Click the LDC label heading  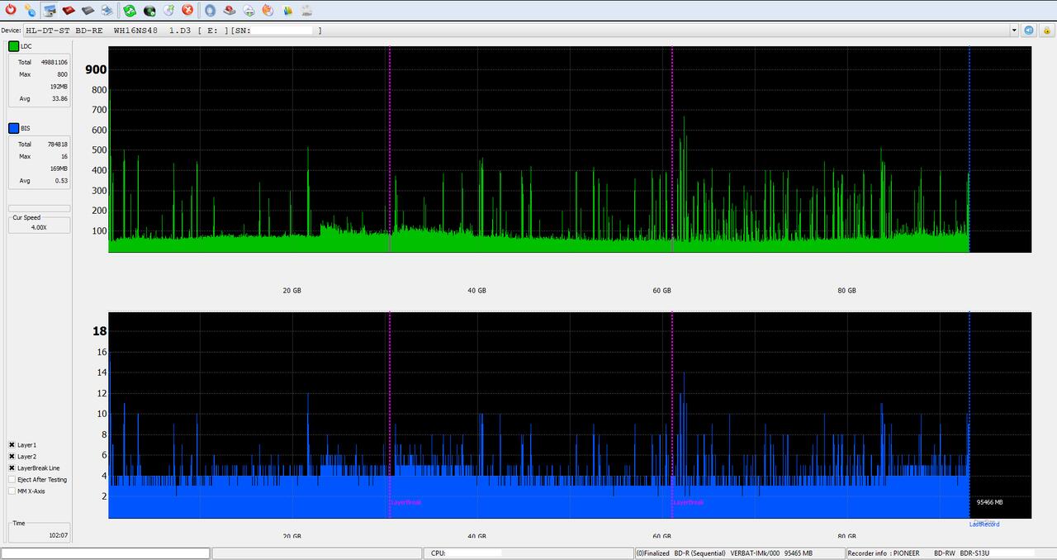(x=27, y=46)
